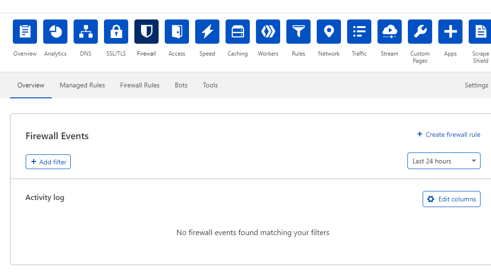
Task: Open the Traffic list icon
Action: tap(359, 32)
